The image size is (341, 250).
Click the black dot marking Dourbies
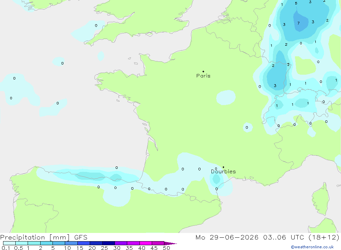(x=223, y=167)
